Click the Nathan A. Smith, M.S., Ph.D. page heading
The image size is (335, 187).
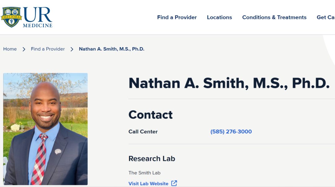[229, 83]
